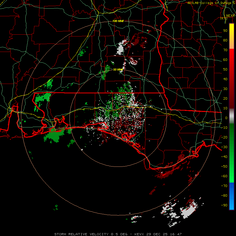Click "STORM RELATIVE VELOCITY" in the footer caption

click(82, 234)
